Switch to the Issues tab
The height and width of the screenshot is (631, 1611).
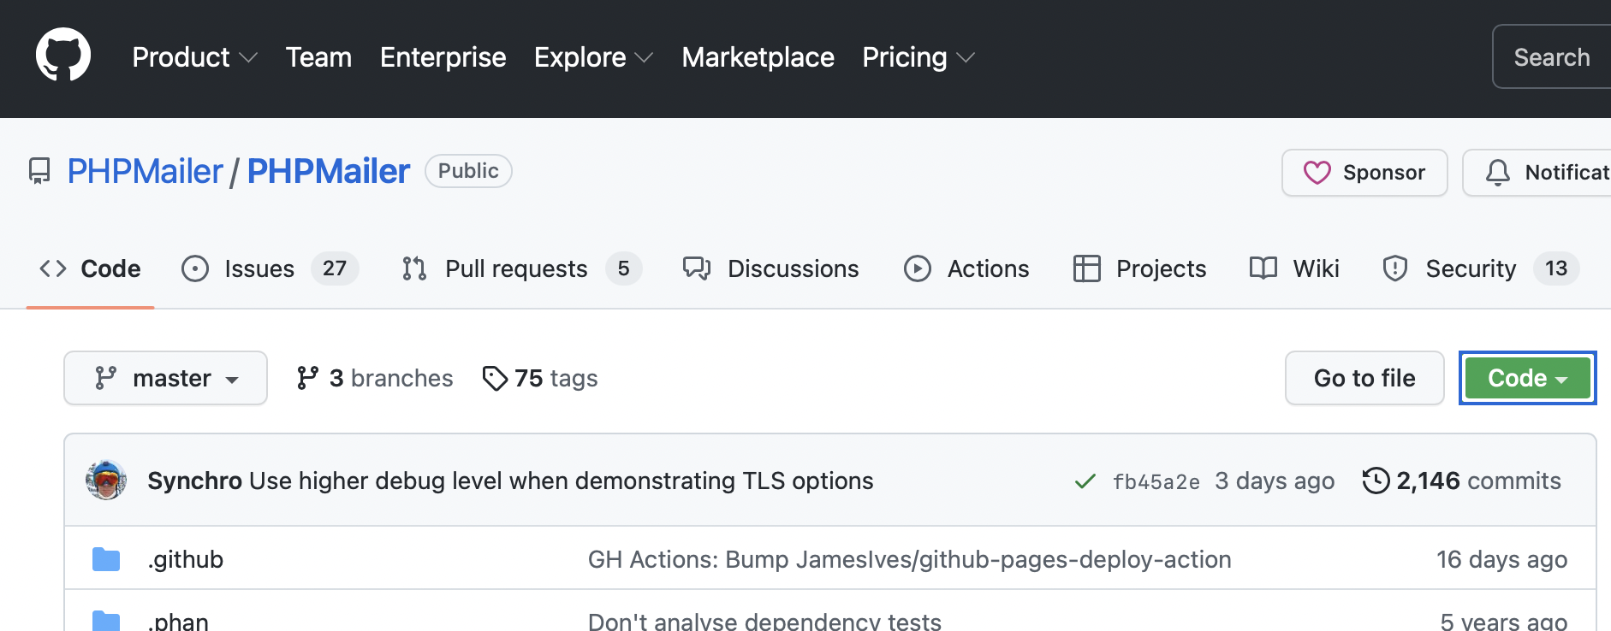coord(270,268)
